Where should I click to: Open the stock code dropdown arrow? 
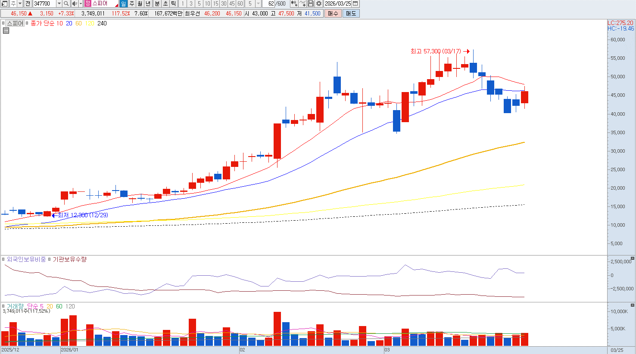(59, 3)
